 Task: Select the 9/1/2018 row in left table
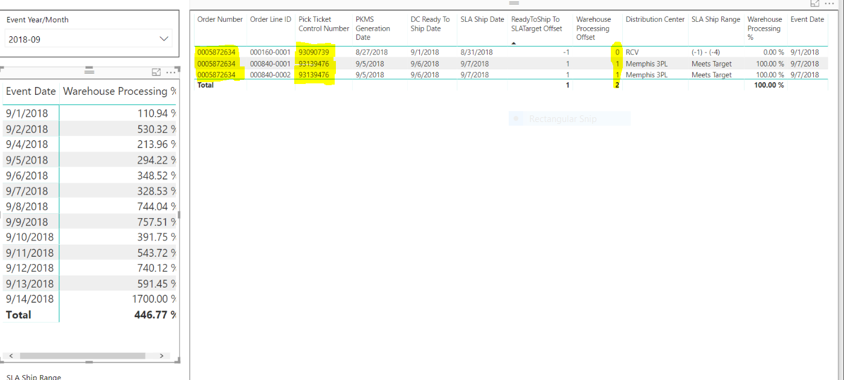coord(91,113)
